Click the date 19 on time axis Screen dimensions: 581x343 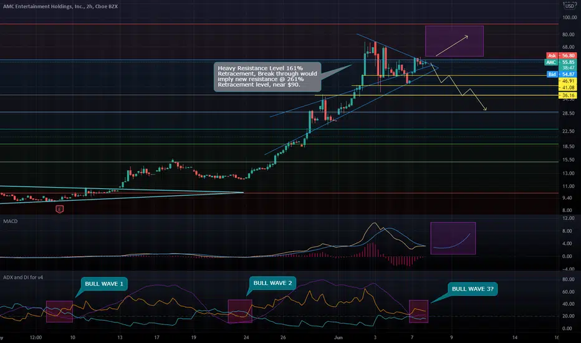pos(194,338)
